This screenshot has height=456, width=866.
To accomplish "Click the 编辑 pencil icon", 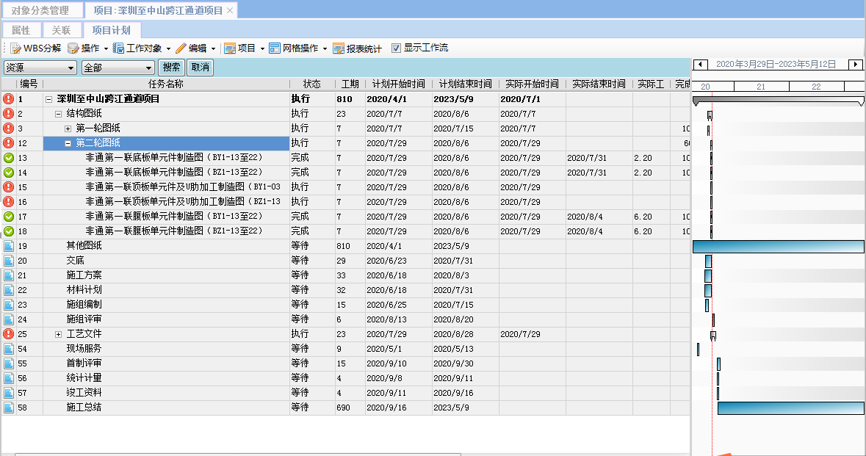I will 181,48.
